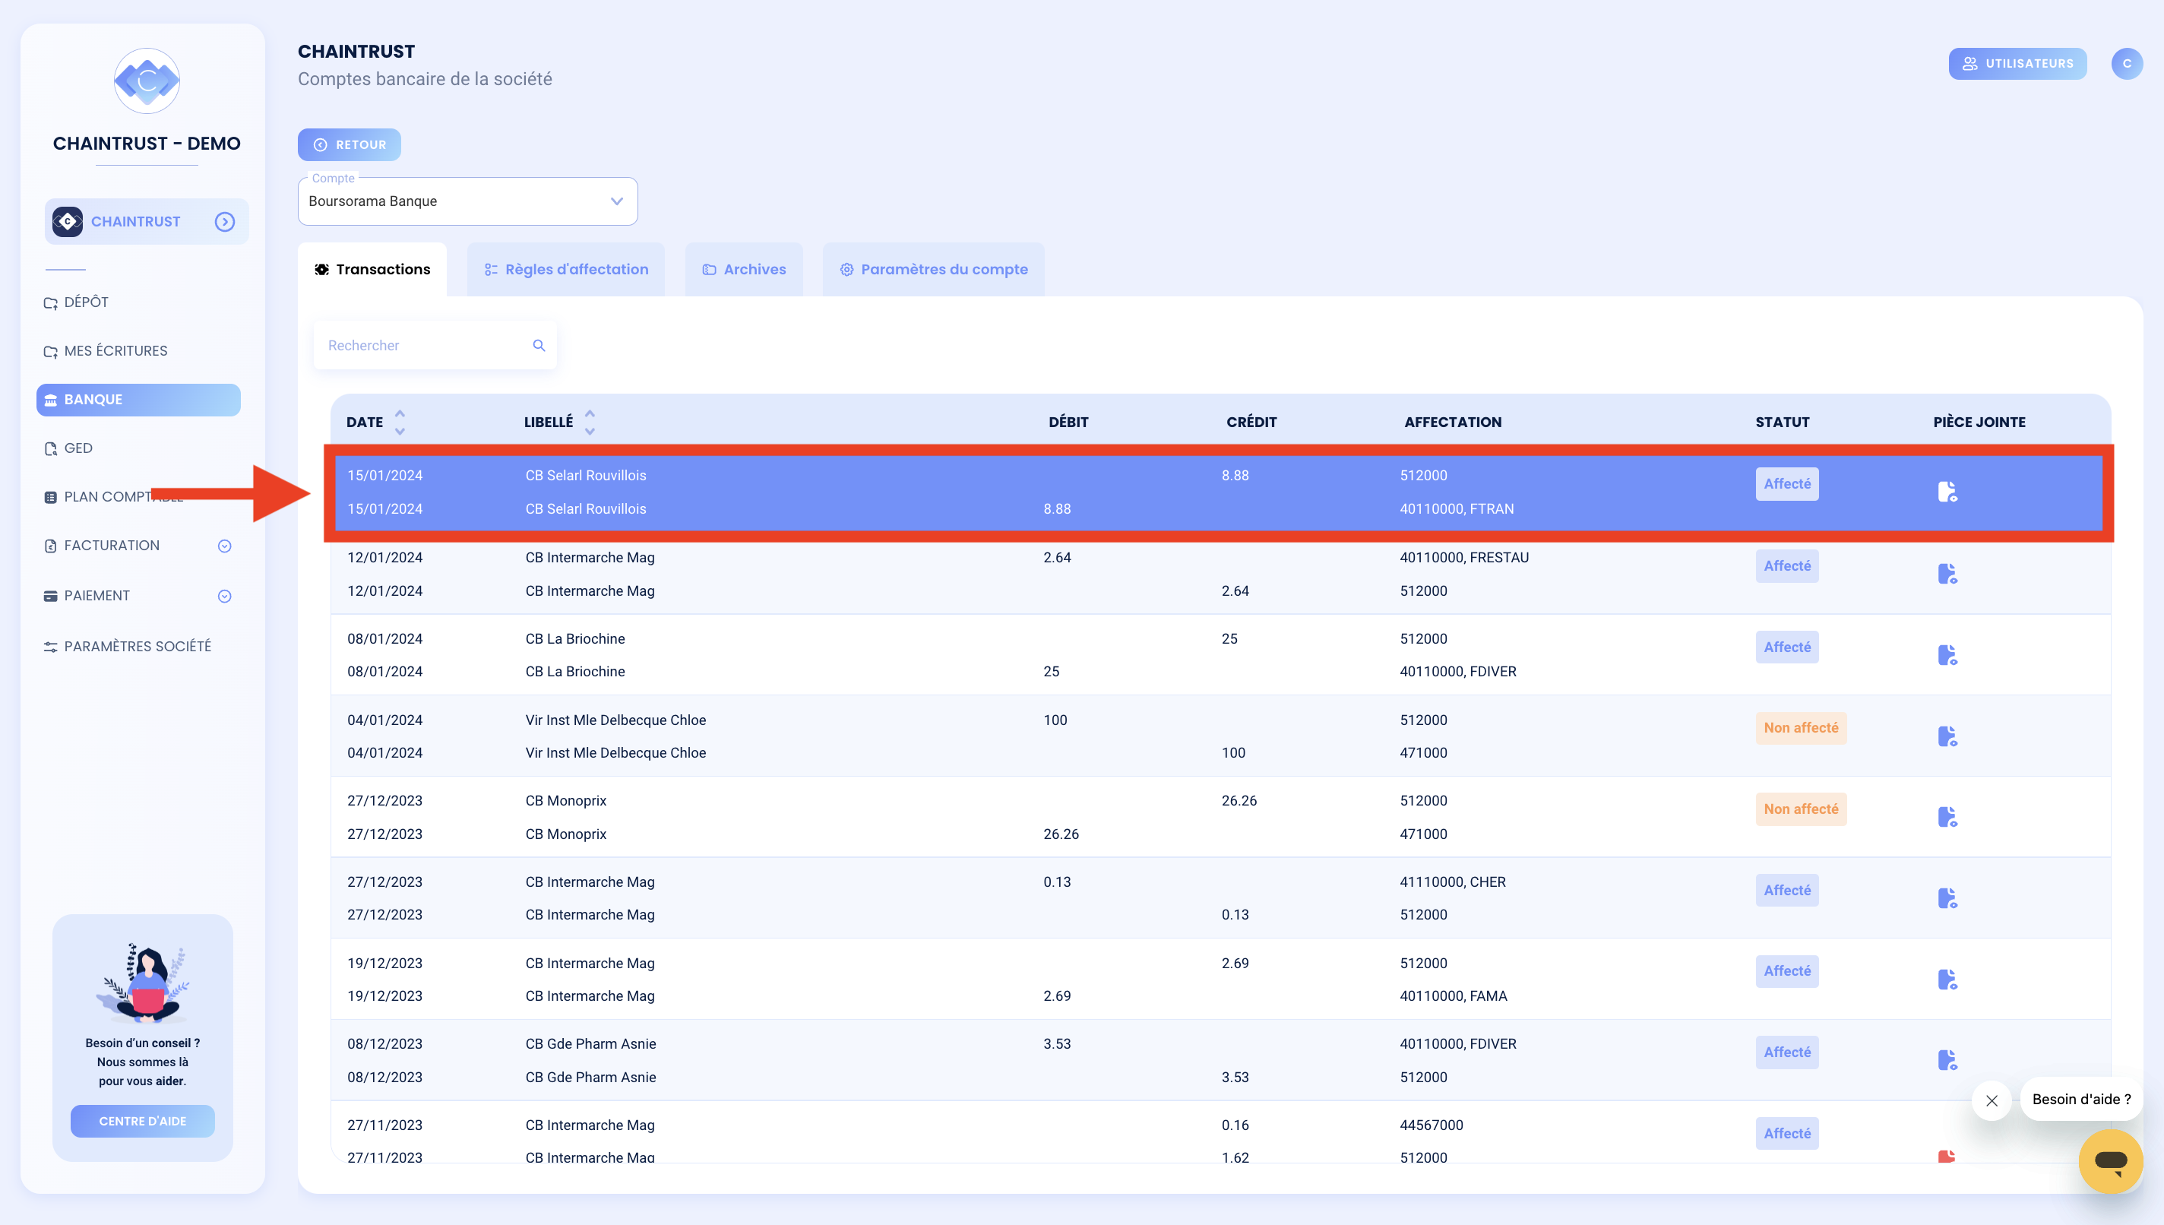Click Affecté status of 12/01/2024 Intermarche row
This screenshot has height=1225, width=2164.
pyautogui.click(x=1787, y=566)
